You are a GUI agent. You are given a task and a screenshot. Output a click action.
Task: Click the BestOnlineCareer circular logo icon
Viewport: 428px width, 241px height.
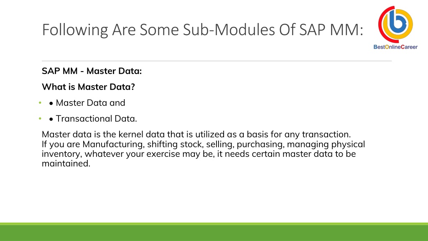click(395, 24)
